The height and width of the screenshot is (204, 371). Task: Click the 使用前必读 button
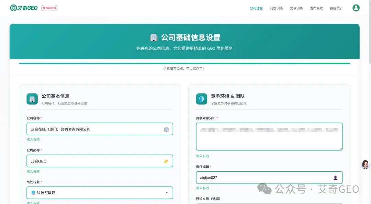point(49,8)
